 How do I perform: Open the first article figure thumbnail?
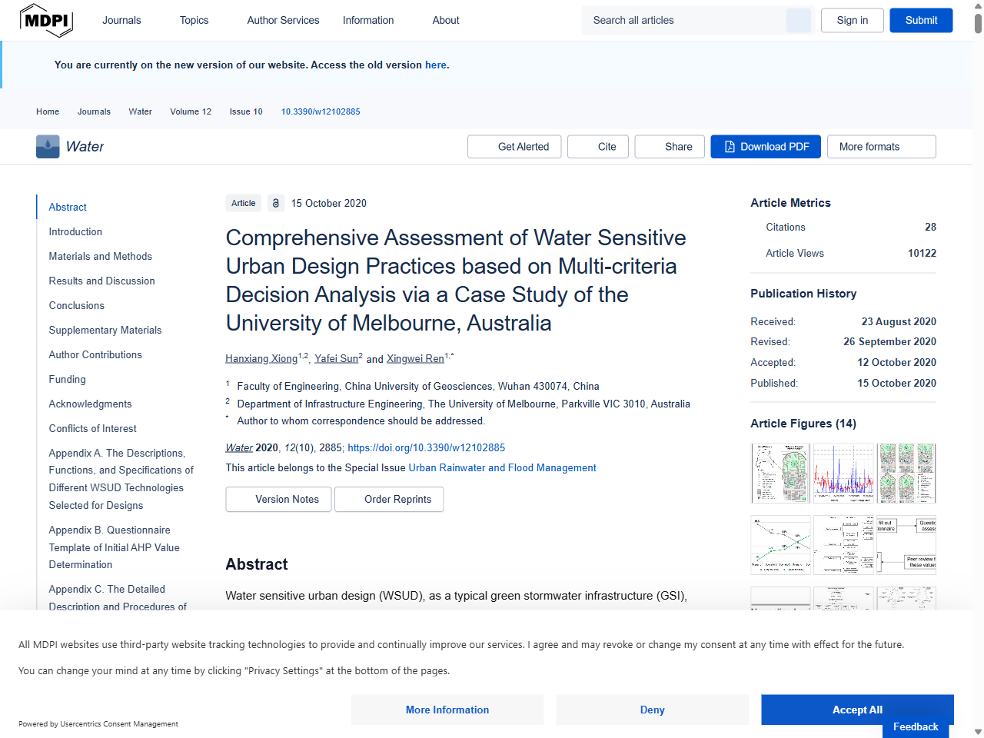point(780,471)
